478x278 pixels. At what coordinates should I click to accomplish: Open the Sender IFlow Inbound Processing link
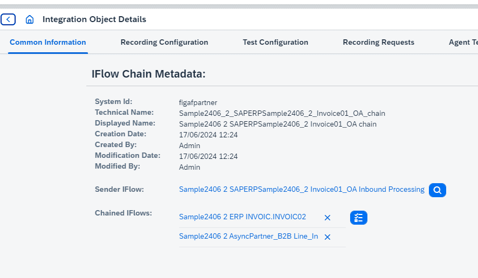(302, 190)
